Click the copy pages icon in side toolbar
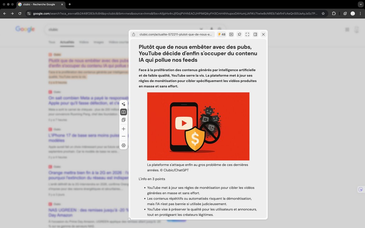This screenshot has height=228, width=365. 123,120
